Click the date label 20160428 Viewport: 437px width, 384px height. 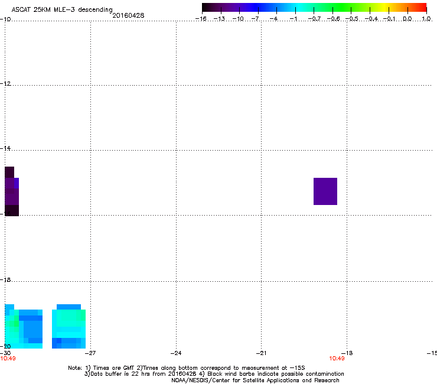pos(128,15)
